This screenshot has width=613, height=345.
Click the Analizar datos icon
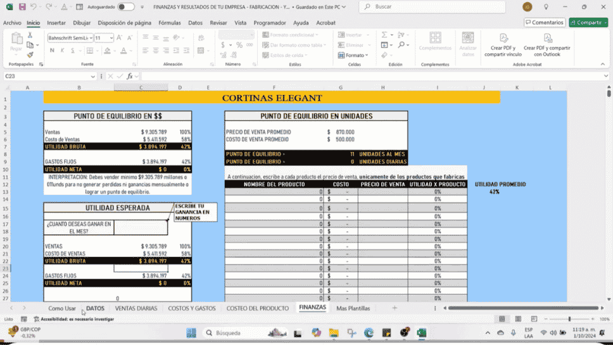tap(468, 44)
